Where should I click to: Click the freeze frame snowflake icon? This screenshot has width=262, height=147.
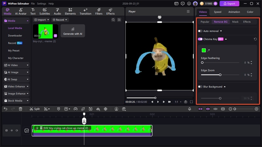(105, 109)
